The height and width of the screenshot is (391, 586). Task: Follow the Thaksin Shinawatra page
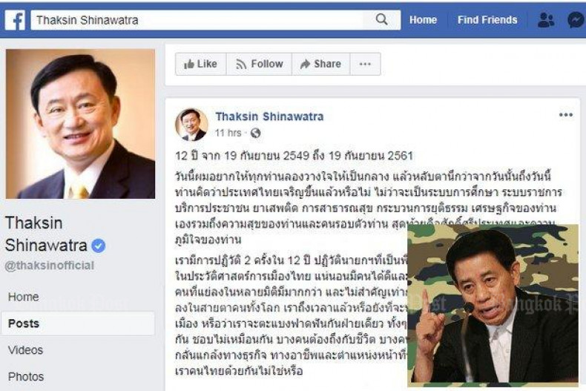pos(259,64)
